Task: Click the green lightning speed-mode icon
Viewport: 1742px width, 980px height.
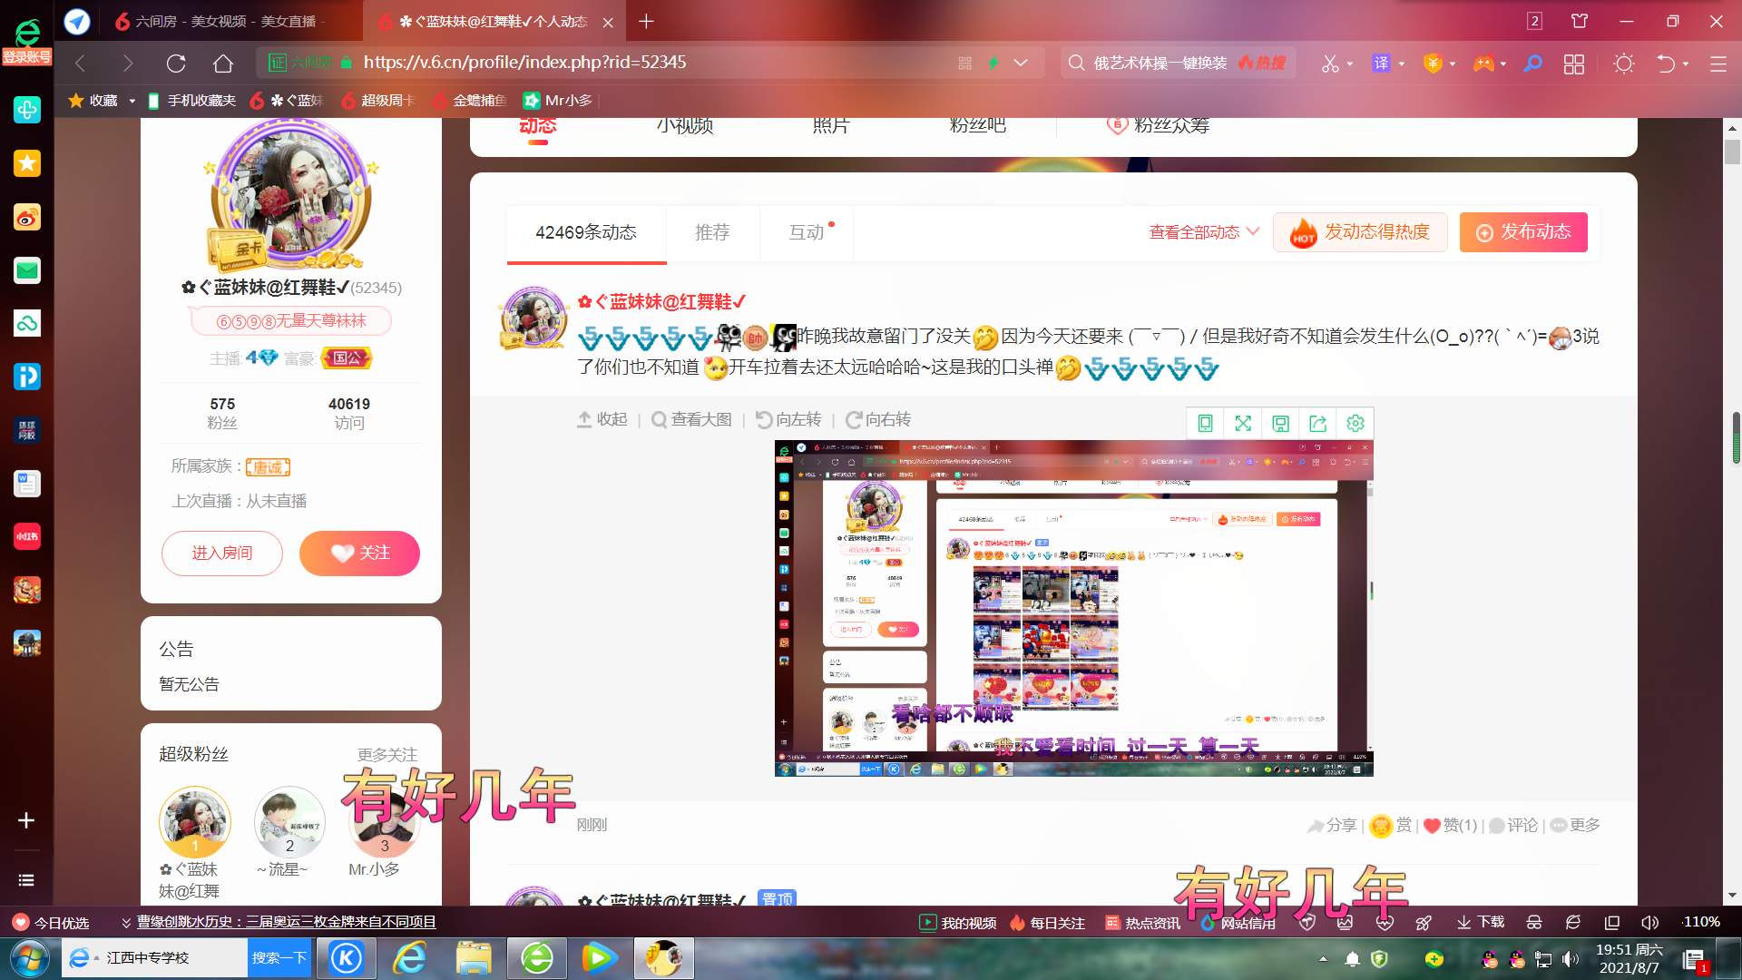Action: point(993,63)
